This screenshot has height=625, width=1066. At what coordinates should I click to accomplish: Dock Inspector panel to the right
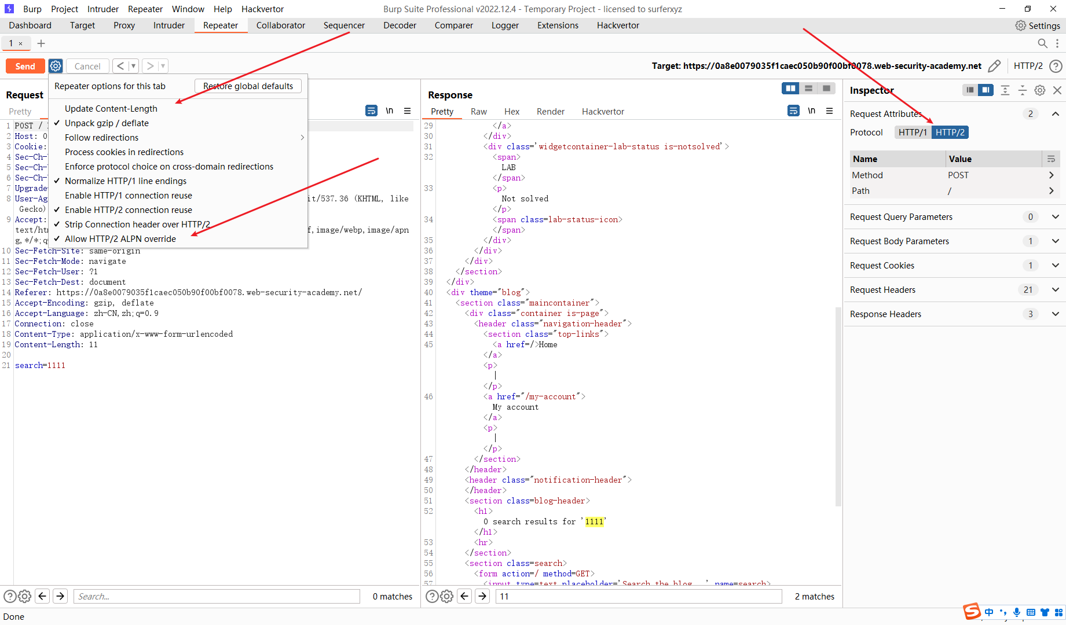[986, 90]
